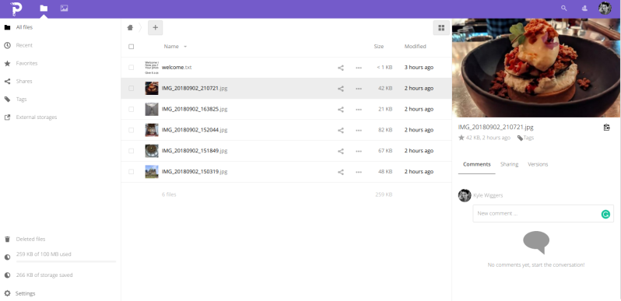This screenshot has width=621, height=301.
Task: Share IMG_20180902_152044.jpg via share icon
Action: (x=341, y=131)
